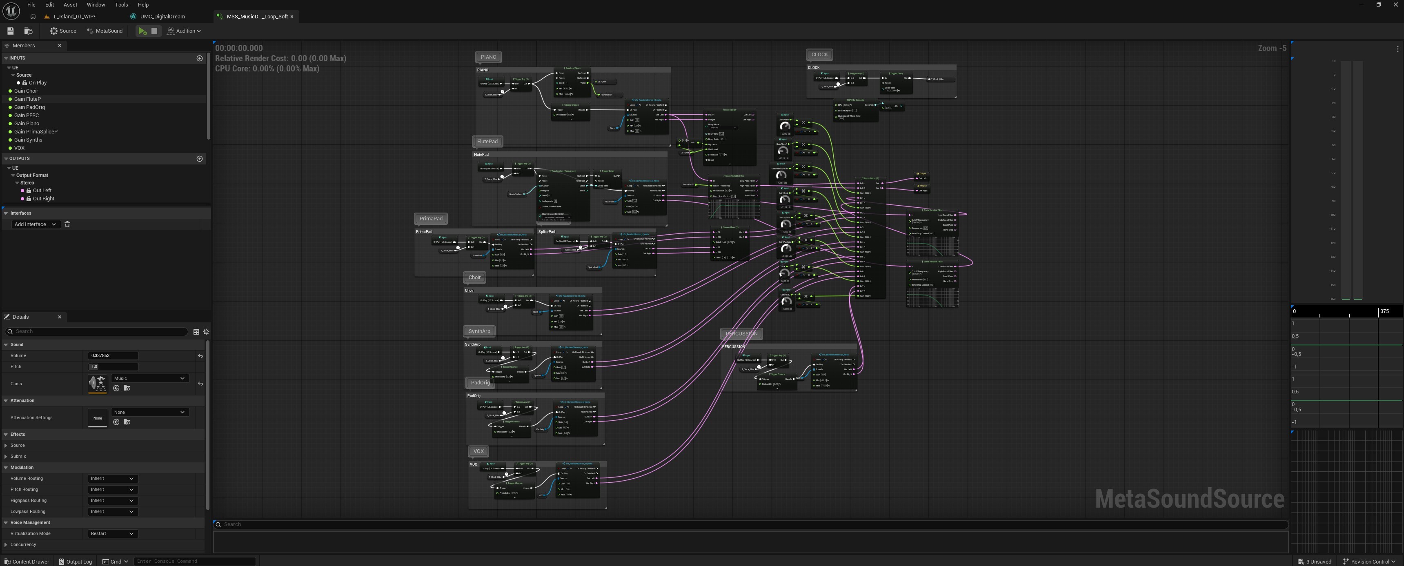Reset Volume to default arrow
This screenshot has height=566, width=1404.
(200, 356)
